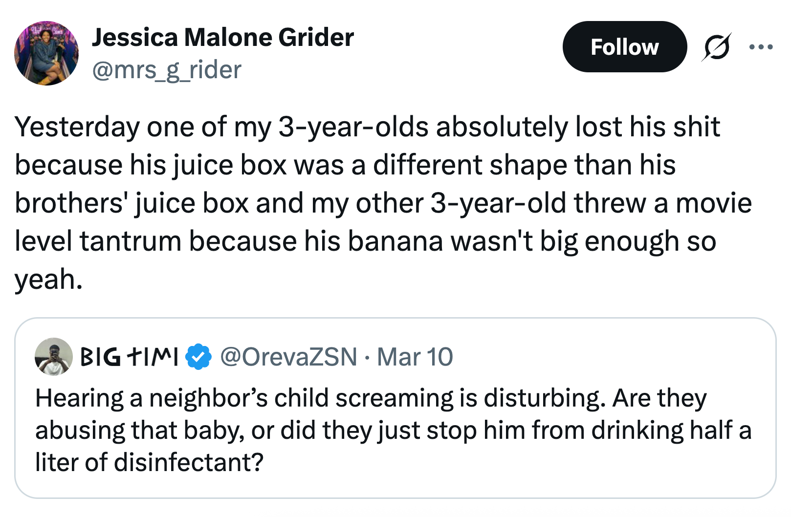Viewport: 791px width, 517px height.
Task: Click "liter of disinfectant?" in quoted tweet
Action: click(149, 462)
